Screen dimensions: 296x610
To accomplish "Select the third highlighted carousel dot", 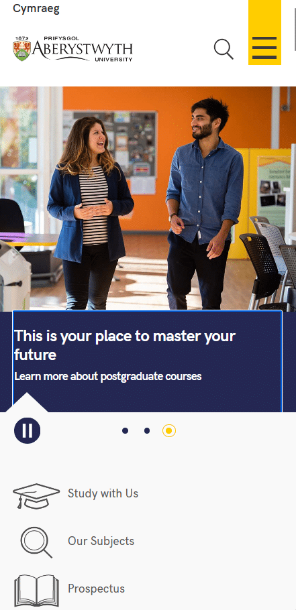I will pos(169,430).
